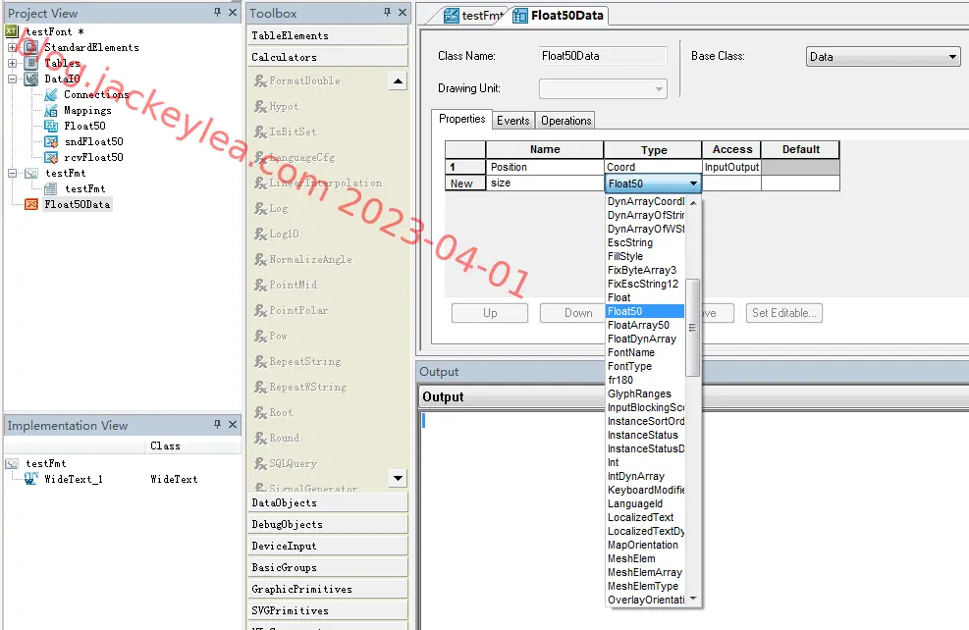The height and width of the screenshot is (630, 969).
Task: Switch to the Events tab
Action: pyautogui.click(x=512, y=121)
